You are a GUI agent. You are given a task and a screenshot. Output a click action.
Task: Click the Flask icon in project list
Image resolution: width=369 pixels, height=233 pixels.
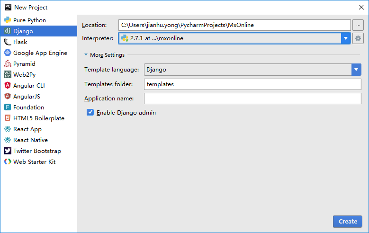8,42
